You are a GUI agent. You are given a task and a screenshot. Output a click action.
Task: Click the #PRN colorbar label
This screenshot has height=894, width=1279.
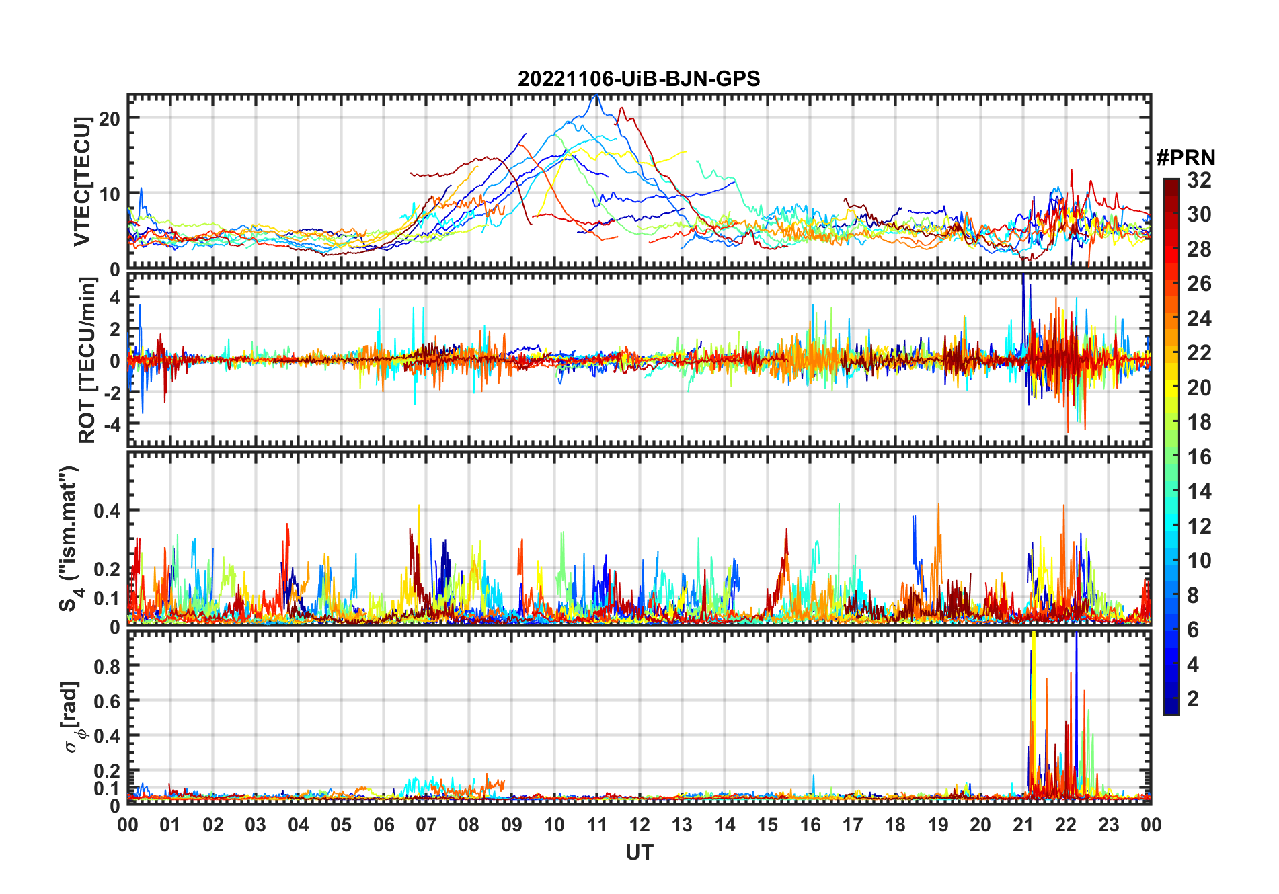(x=1186, y=157)
